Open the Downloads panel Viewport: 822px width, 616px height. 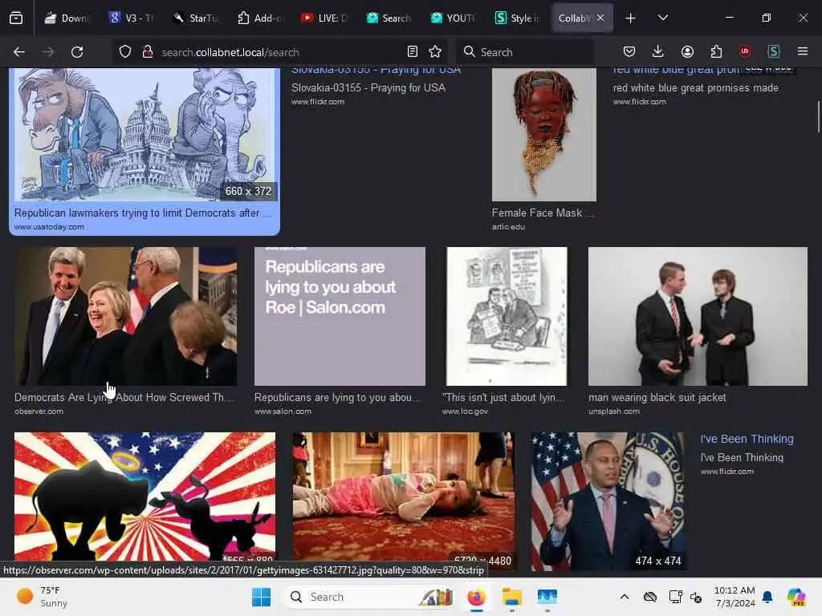point(658,51)
